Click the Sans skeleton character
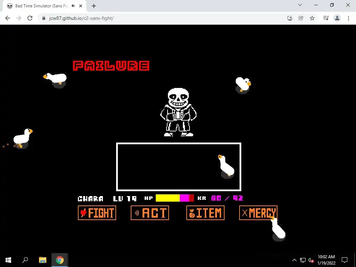Viewport: 356px width, 267px height. [x=178, y=112]
